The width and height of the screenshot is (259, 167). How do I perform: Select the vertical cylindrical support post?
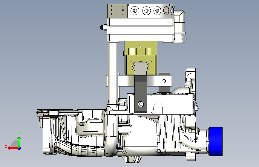[x=113, y=73]
